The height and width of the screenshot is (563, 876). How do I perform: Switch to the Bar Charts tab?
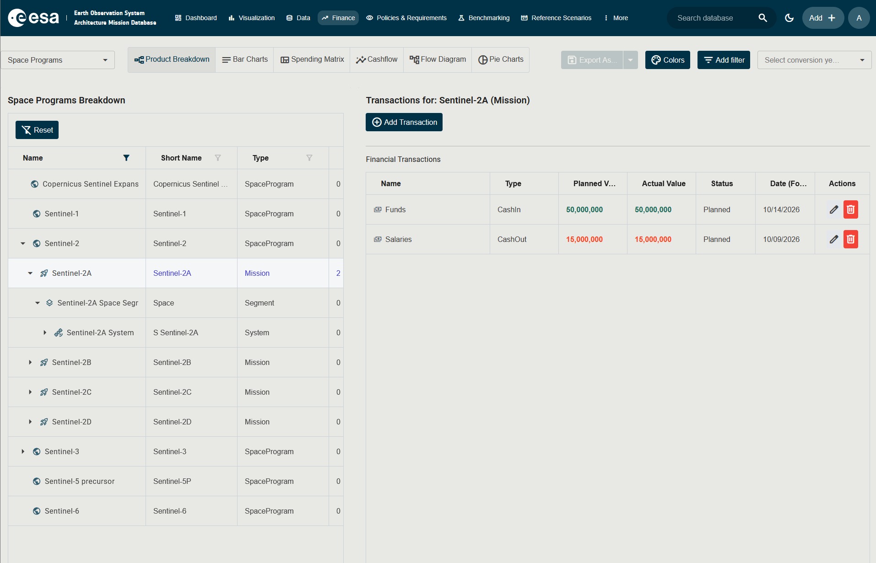click(245, 59)
